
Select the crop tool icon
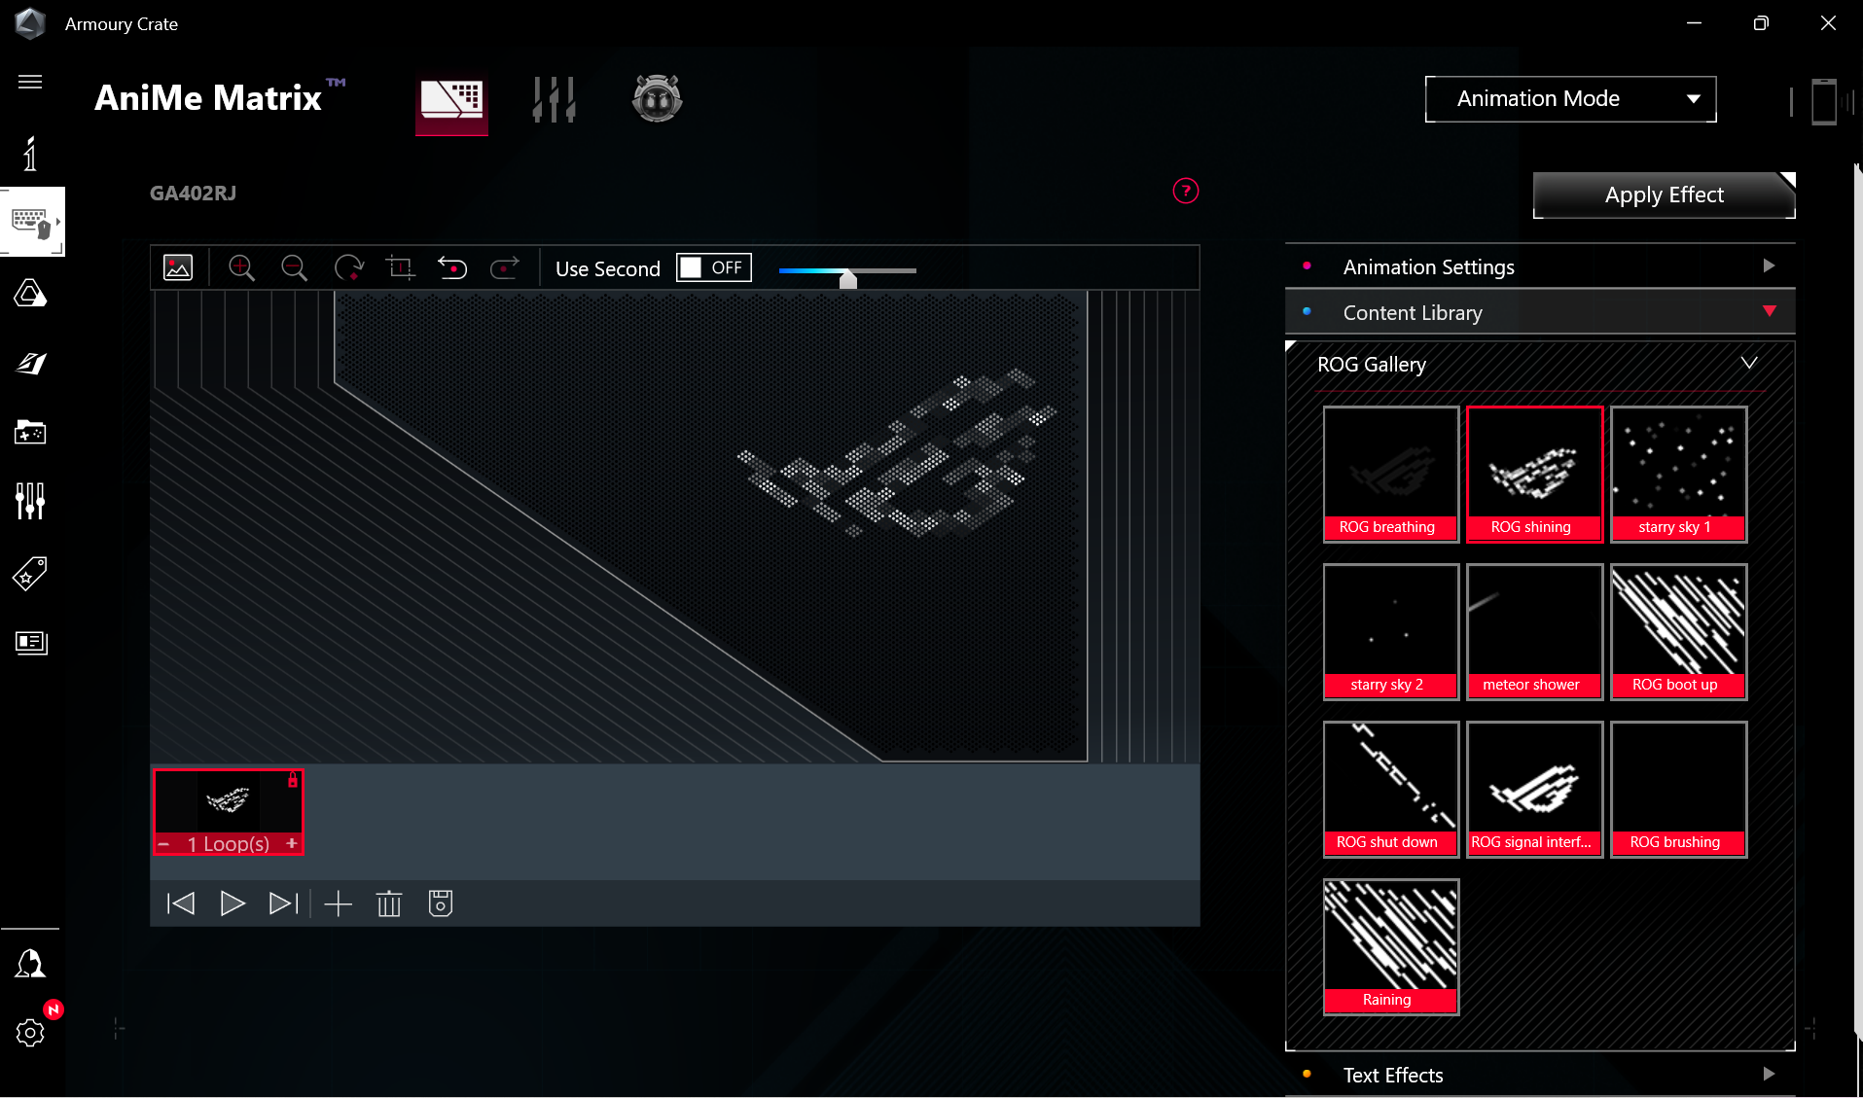[400, 267]
